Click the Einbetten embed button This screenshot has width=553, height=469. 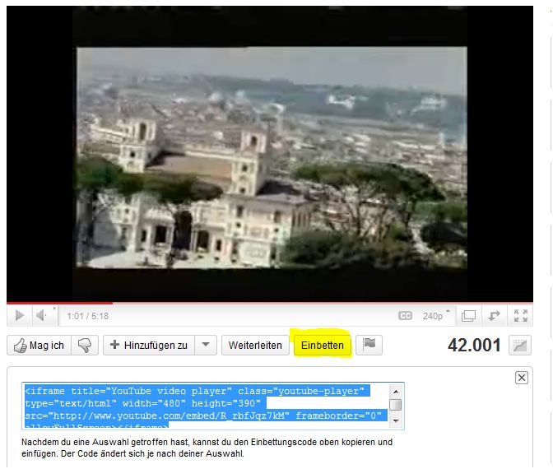322,346
